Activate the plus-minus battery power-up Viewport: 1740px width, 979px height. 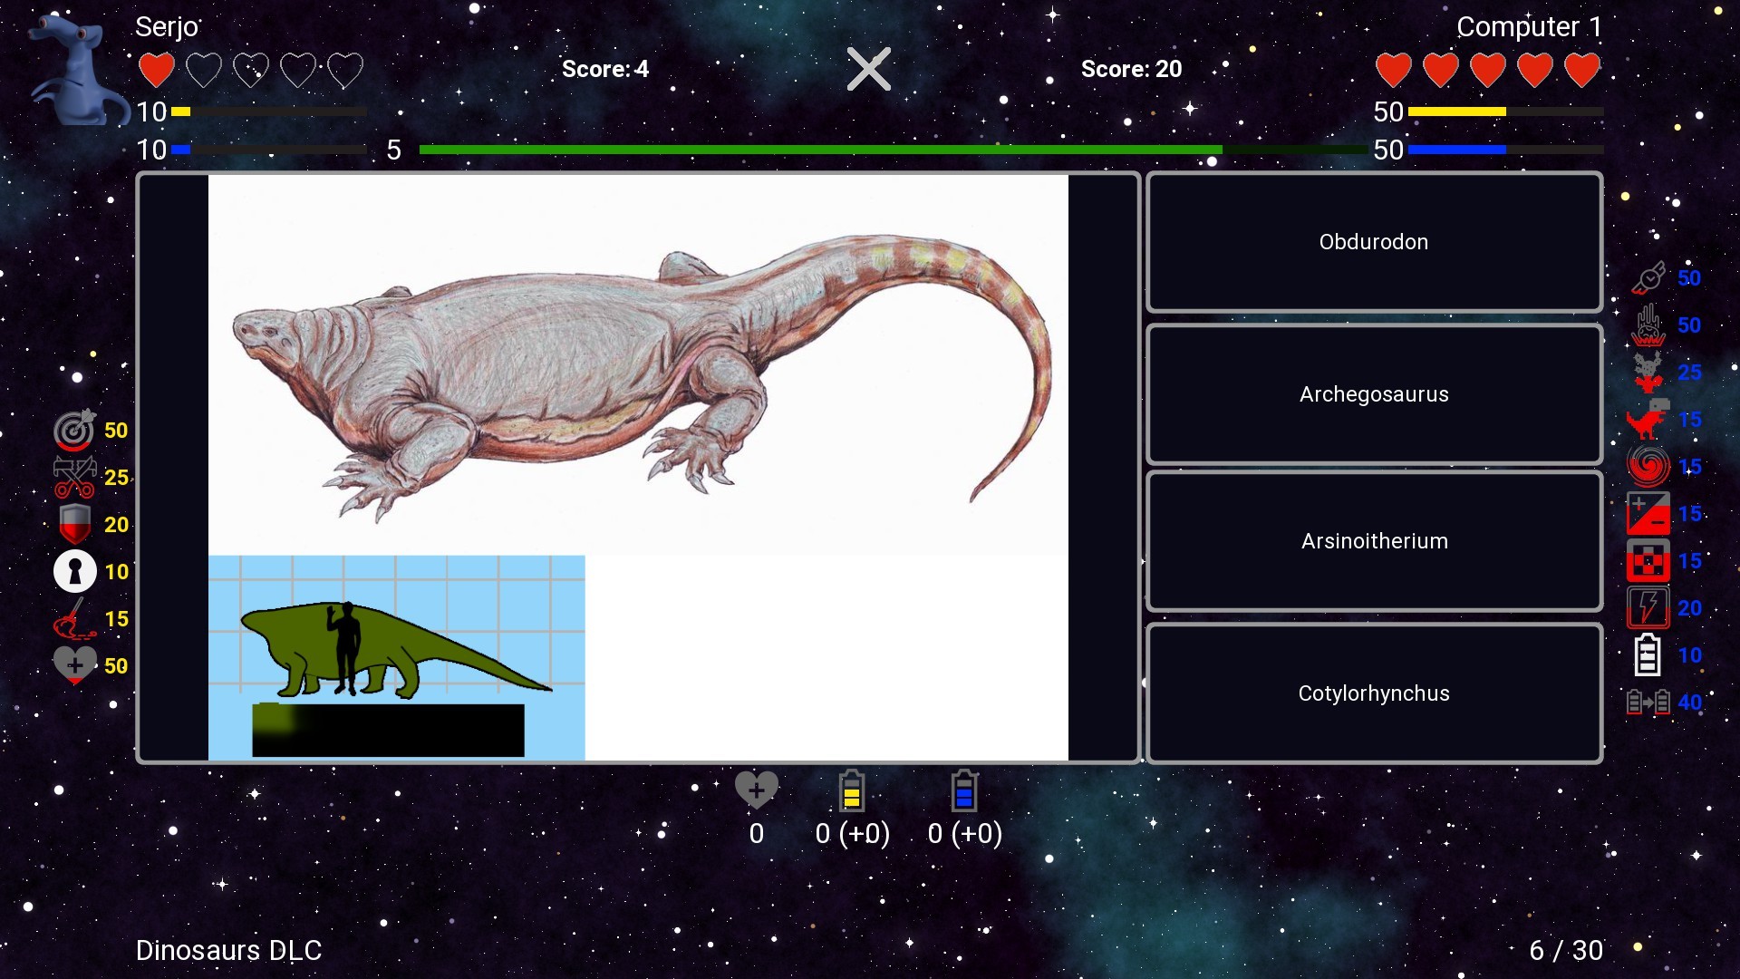1648,514
